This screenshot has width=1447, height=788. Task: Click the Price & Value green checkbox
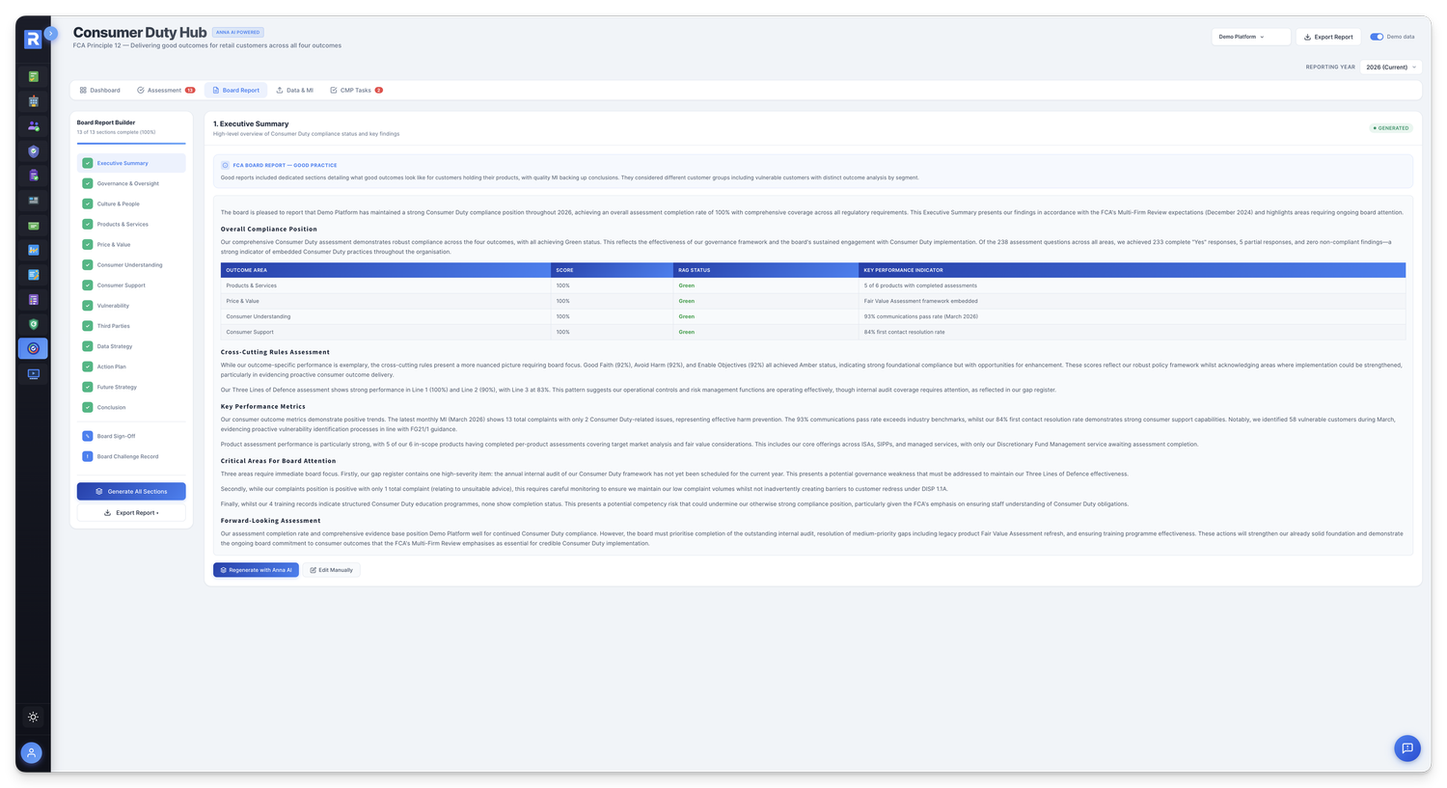[x=87, y=244]
